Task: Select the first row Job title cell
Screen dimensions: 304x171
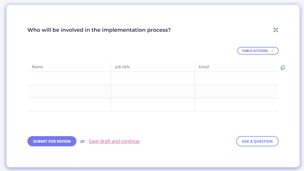Action: pos(153,78)
